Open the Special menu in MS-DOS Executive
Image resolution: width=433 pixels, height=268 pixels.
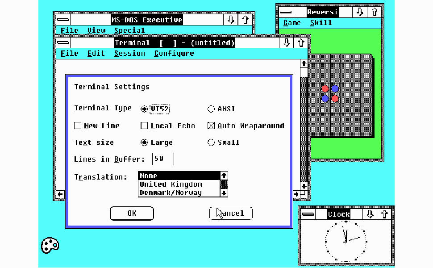(129, 31)
